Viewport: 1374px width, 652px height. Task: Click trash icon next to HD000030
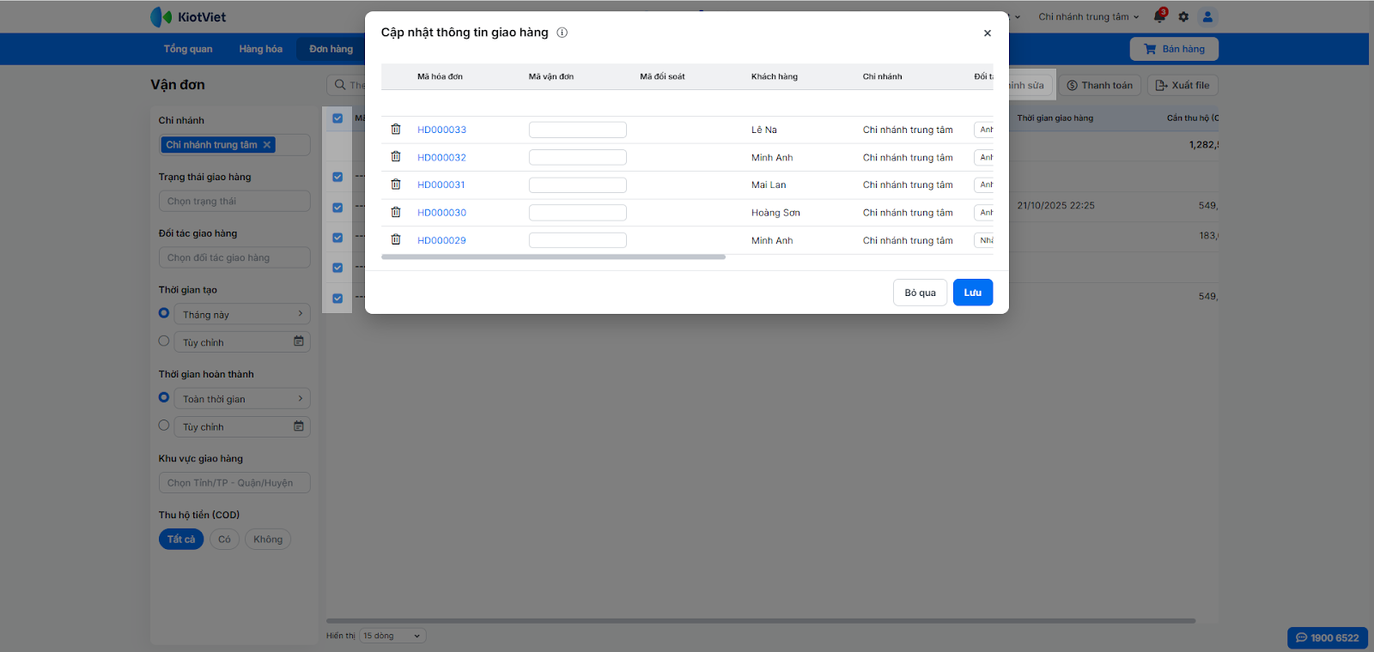pyautogui.click(x=396, y=212)
